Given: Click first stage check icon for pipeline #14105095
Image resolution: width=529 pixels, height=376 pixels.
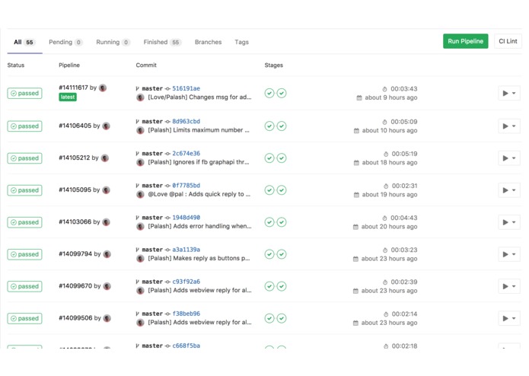Looking at the screenshot, I should (269, 190).
